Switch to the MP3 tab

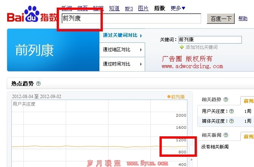pos(129,8)
